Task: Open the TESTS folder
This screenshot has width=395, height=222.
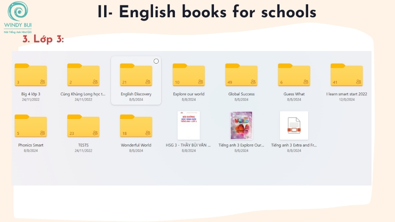Action: pyautogui.click(x=84, y=126)
